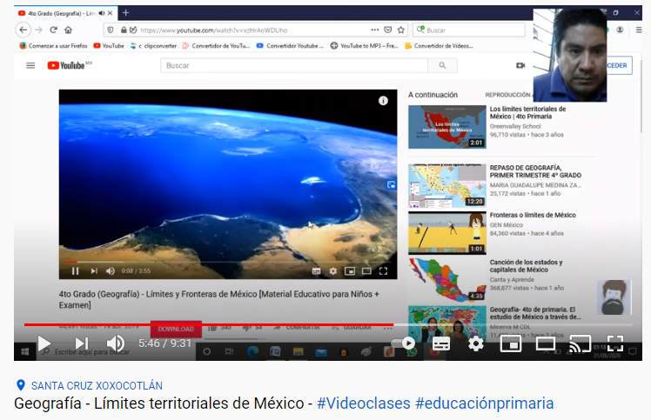Viewport: 651px width, 420px height.
Task: Open File Explorer from the taskbar
Action: point(299,352)
